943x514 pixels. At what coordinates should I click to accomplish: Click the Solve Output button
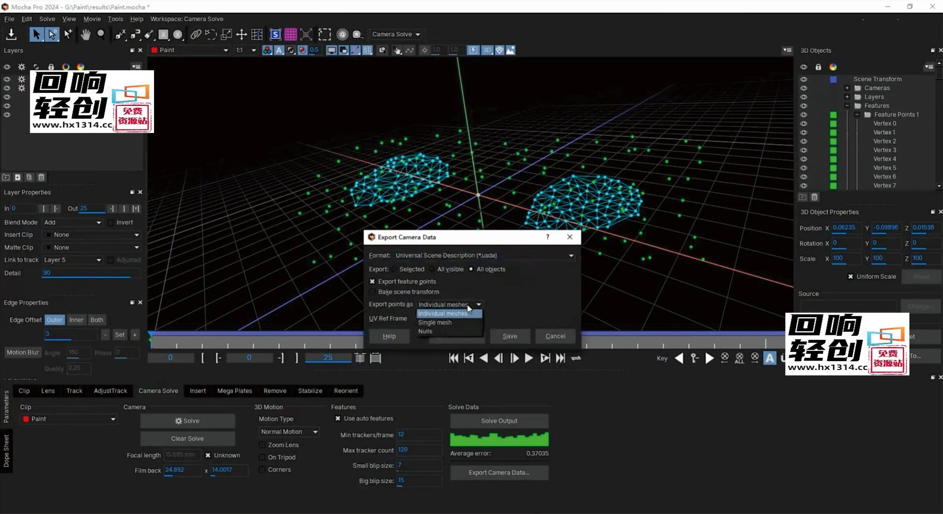[499, 421]
